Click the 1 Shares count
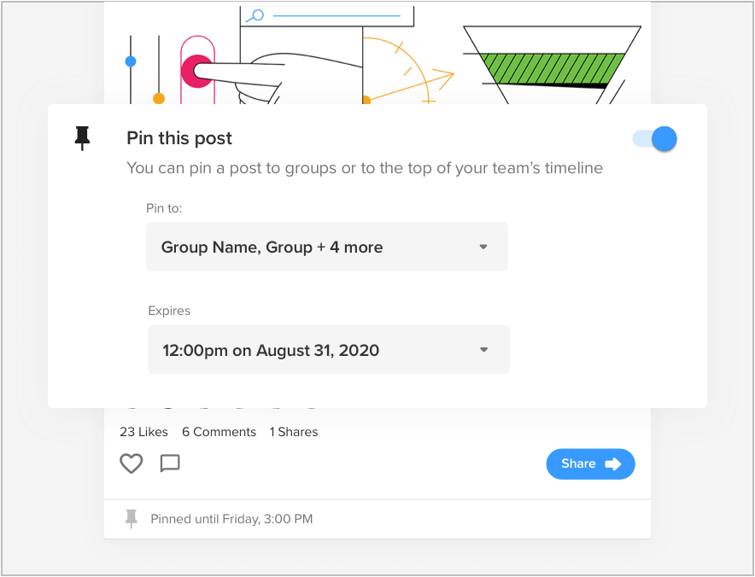Screen dimensions: 755x577 (294, 432)
